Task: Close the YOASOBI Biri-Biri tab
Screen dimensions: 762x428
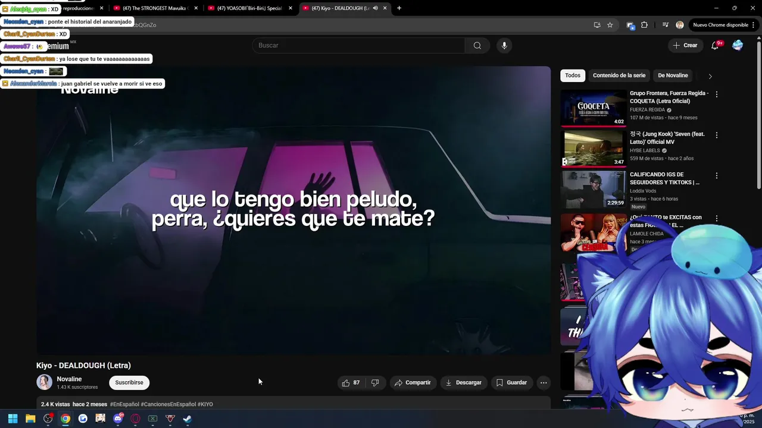Action: click(x=291, y=8)
